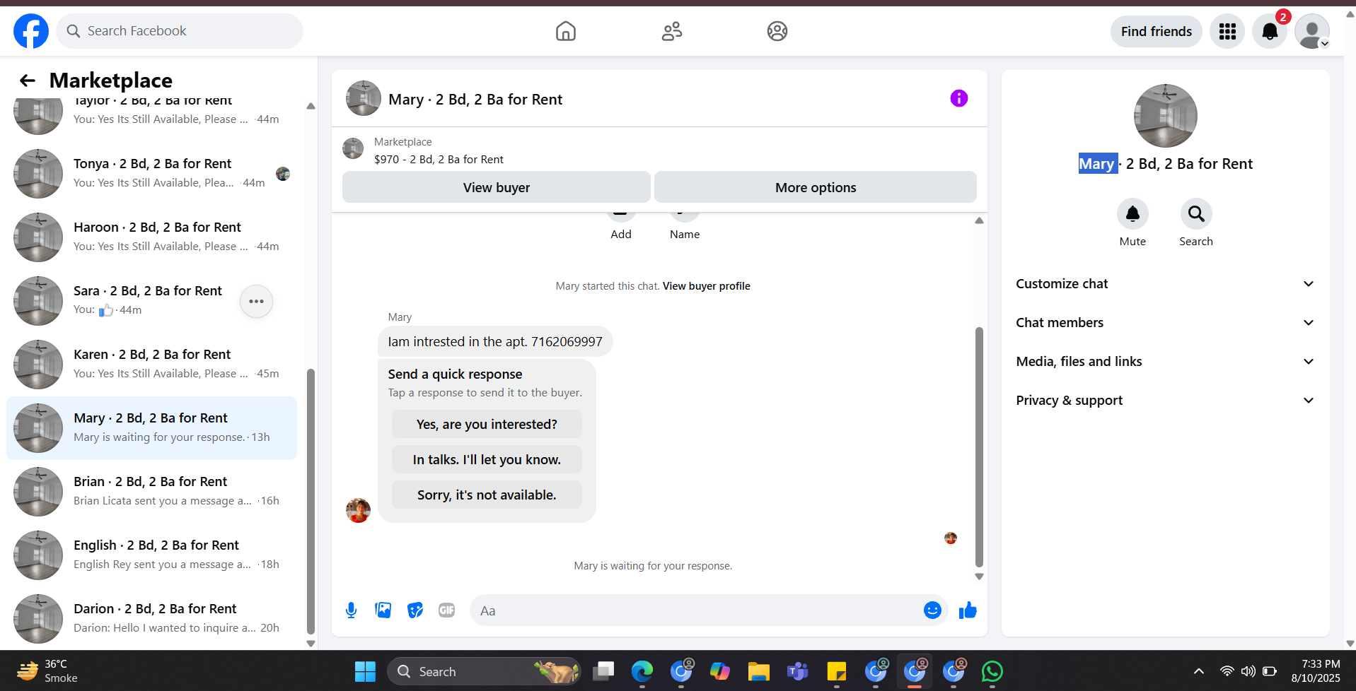Attach a photo with the image icon
This screenshot has height=691, width=1356.
pos(383,610)
